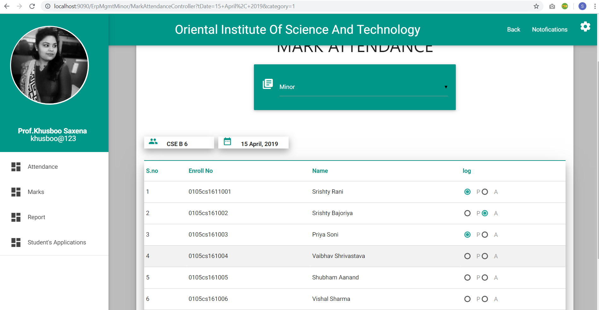This screenshot has height=310, width=599.
Task: Open Student's Applications menu item
Action: point(57,242)
